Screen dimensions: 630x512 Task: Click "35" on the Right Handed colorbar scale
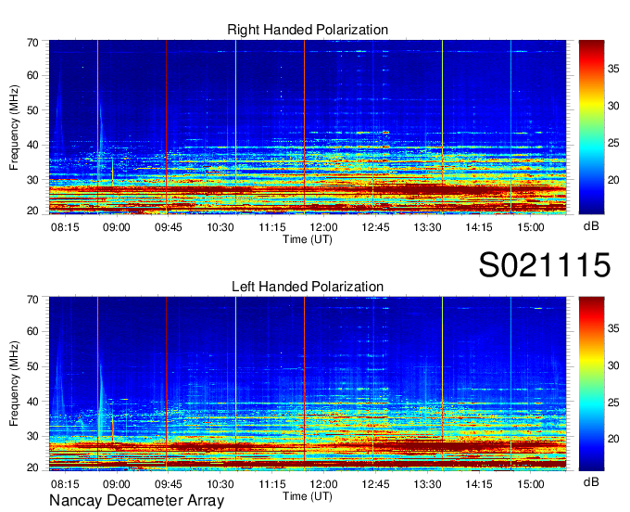pos(613,69)
